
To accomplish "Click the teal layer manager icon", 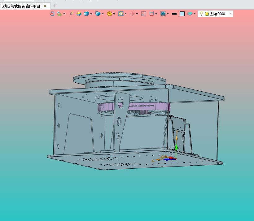I will click(x=190, y=14).
